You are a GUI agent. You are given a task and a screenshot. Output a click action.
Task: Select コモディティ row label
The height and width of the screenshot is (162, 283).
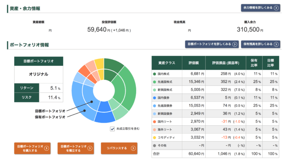(166, 137)
